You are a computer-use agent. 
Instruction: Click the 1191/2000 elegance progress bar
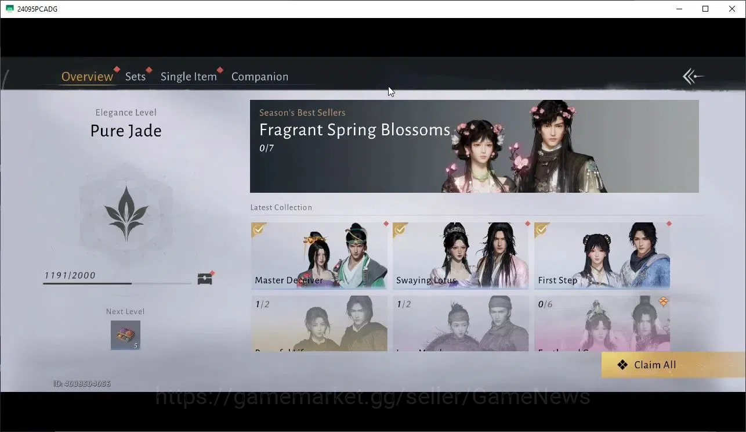coord(117,283)
